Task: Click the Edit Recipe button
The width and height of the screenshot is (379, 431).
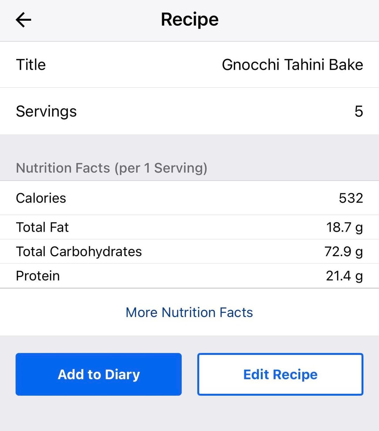Action: click(x=280, y=374)
